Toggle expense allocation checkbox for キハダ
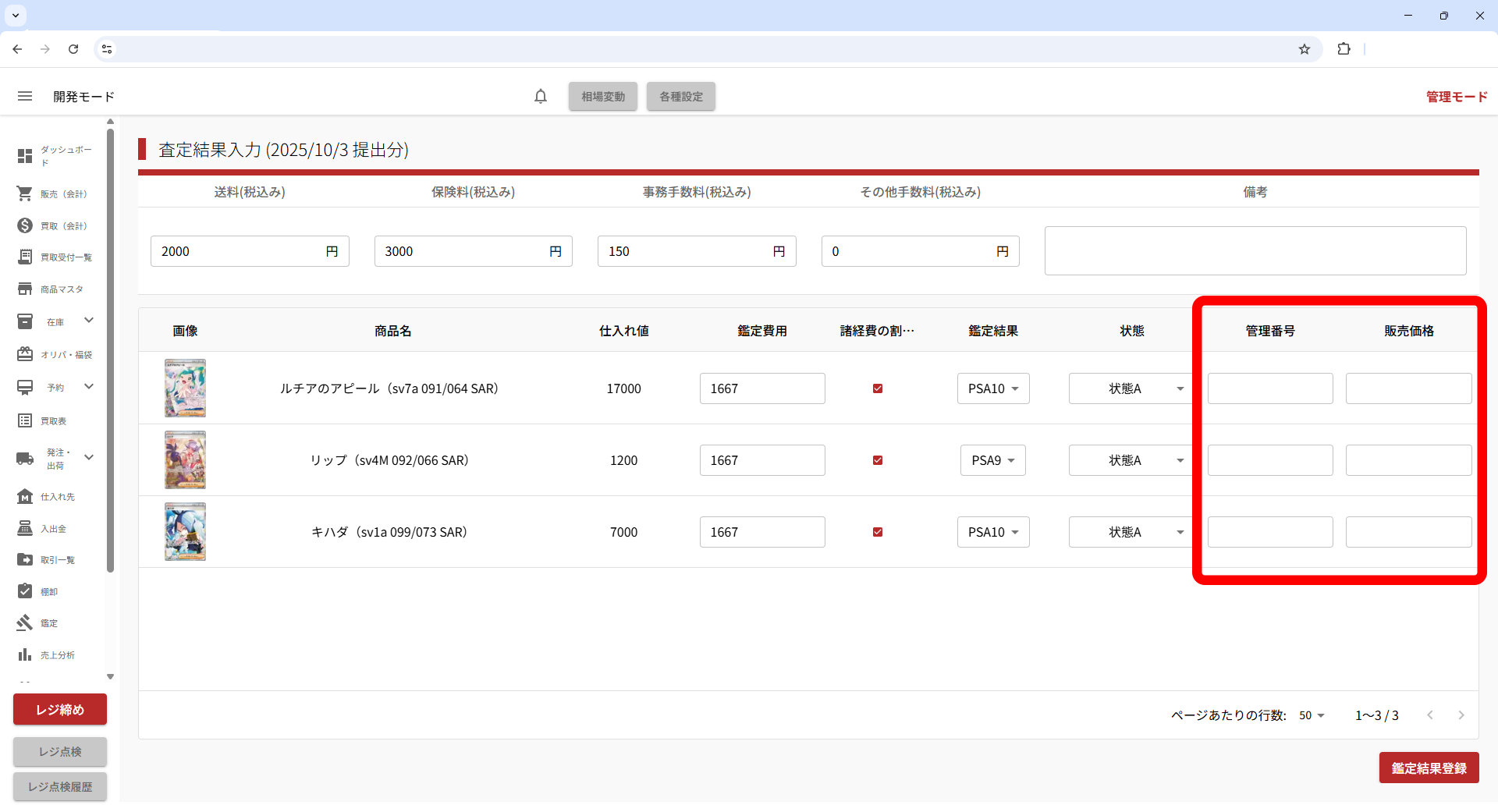The height and width of the screenshot is (805, 1498). click(878, 532)
